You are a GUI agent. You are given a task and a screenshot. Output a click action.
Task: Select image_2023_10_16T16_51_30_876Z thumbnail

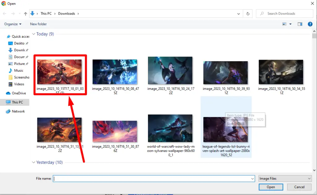click(115, 131)
